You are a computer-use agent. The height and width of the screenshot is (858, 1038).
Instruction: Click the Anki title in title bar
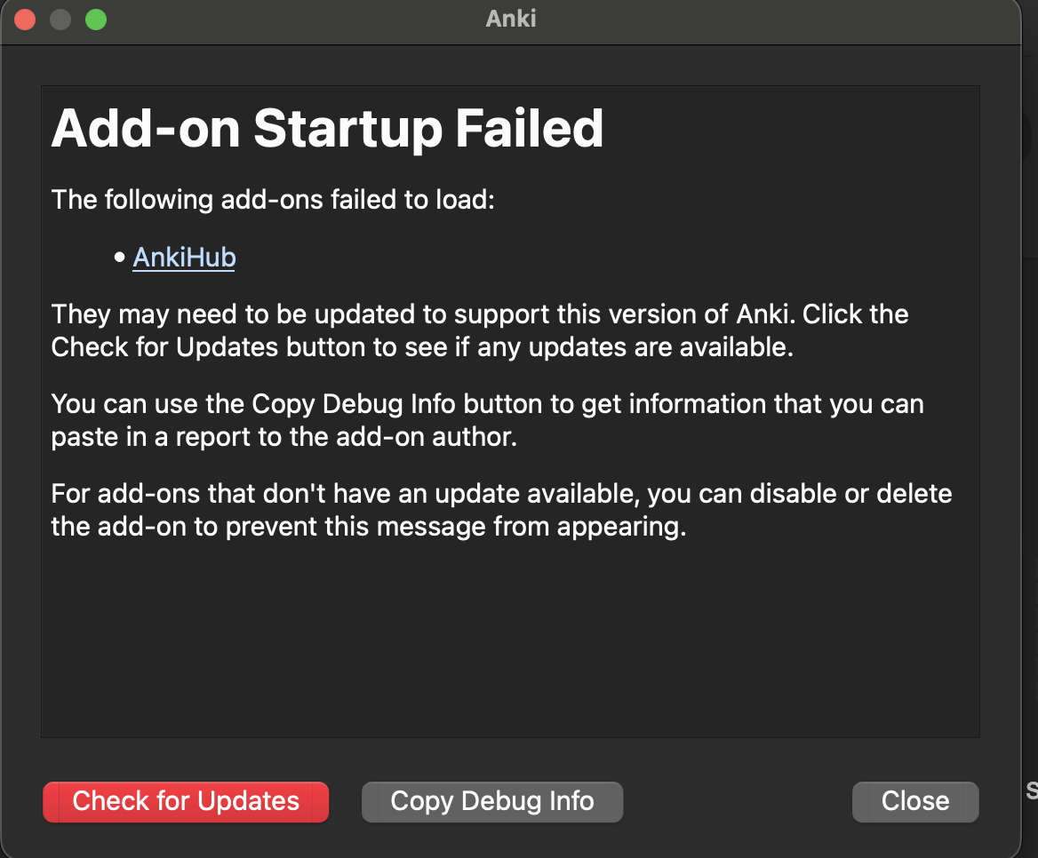pos(510,19)
